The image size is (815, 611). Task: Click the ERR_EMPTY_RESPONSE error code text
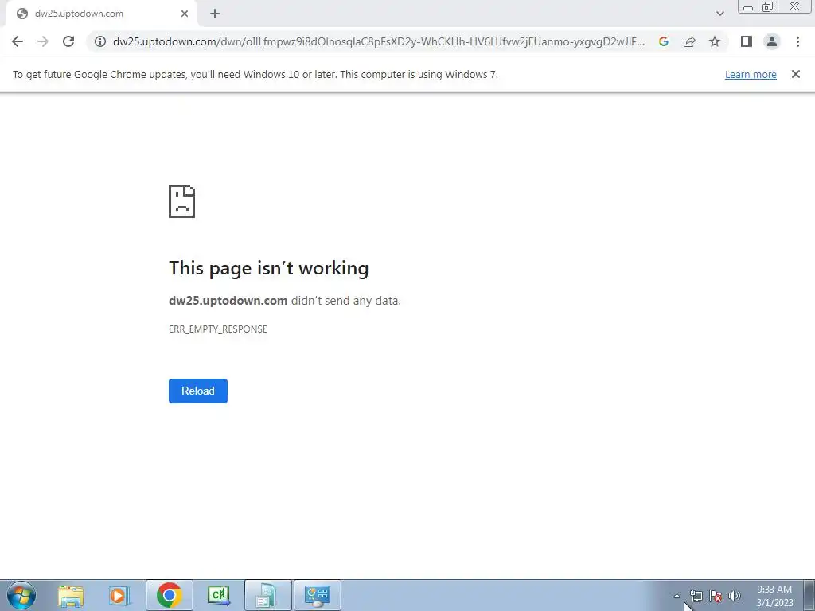(218, 329)
